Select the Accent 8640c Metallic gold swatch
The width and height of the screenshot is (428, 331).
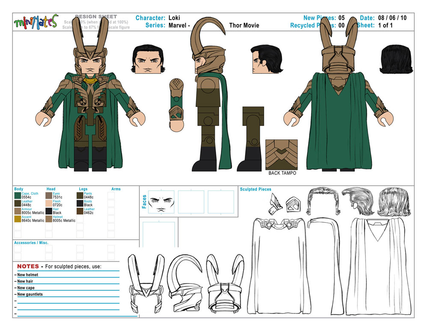tap(18, 219)
